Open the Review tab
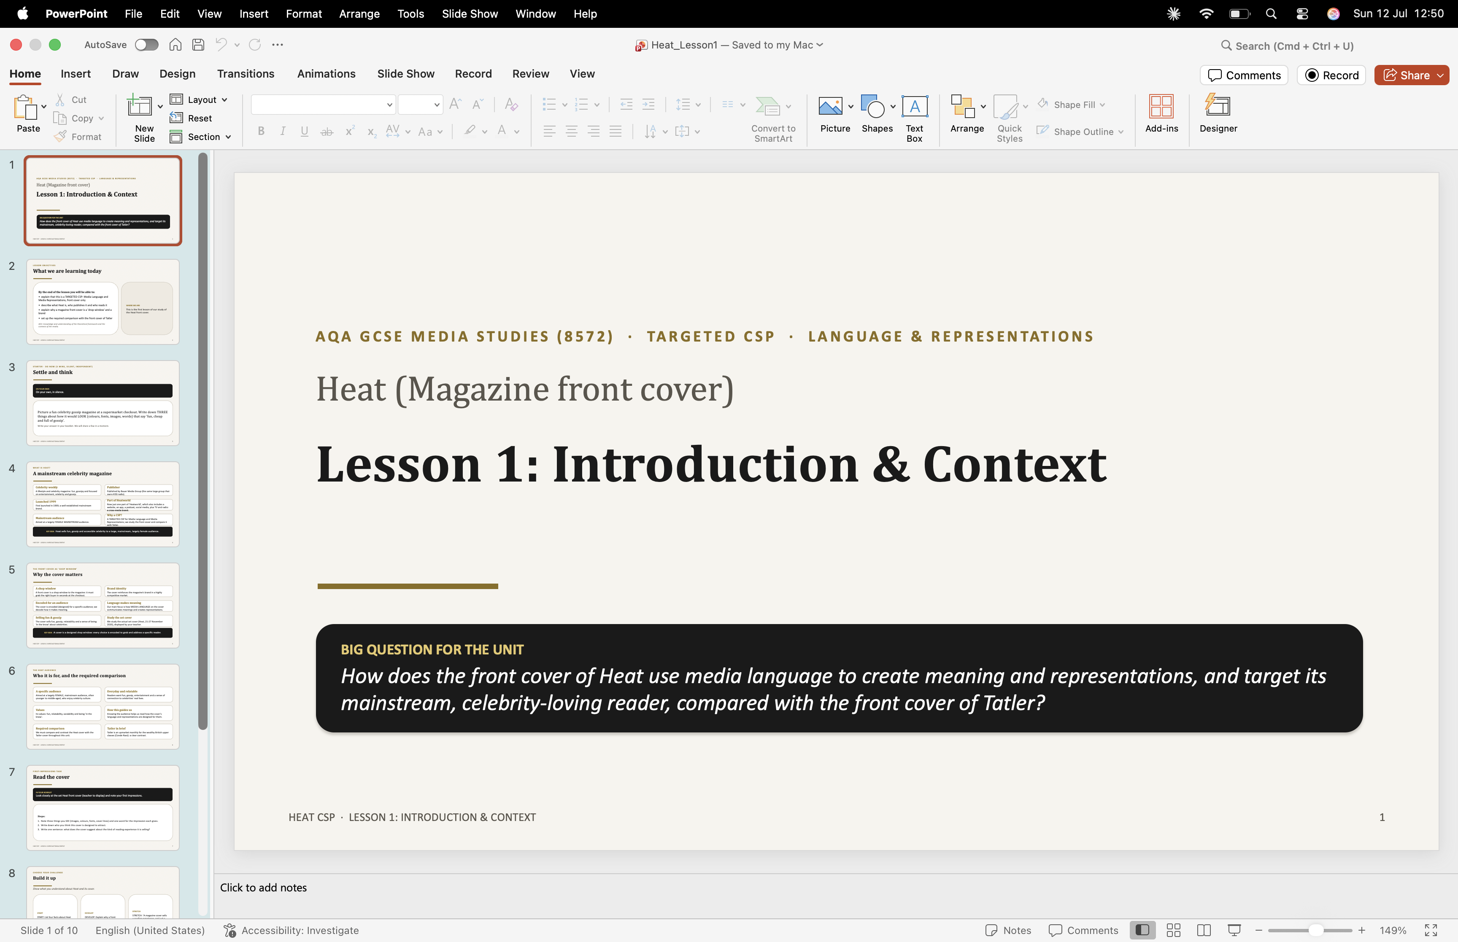 [530, 73]
